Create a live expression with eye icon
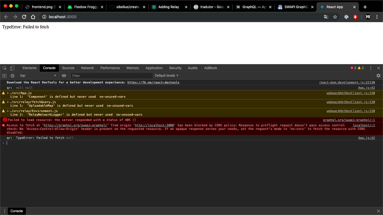 click(64, 76)
